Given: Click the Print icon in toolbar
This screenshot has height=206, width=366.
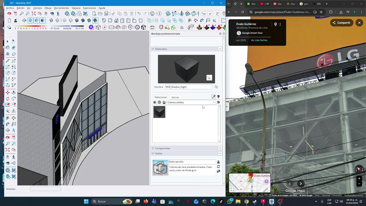Looking at the screenshot, I should click(x=152, y=13).
